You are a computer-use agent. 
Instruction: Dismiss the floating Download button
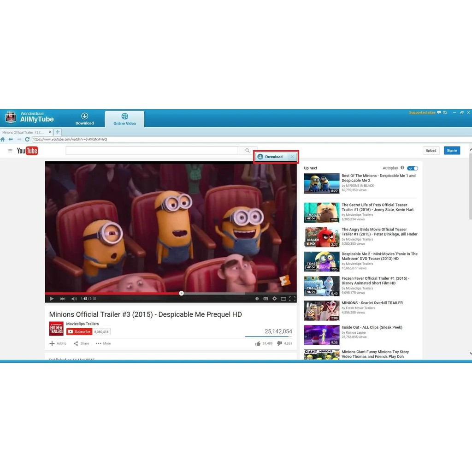click(292, 157)
